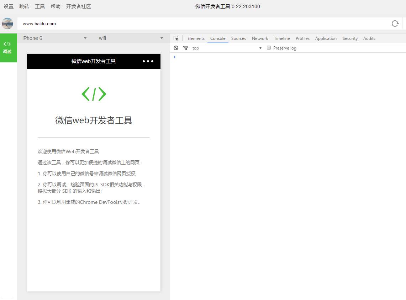406x300 pixels.
Task: Click the simulator title bar text
Action: (94, 61)
